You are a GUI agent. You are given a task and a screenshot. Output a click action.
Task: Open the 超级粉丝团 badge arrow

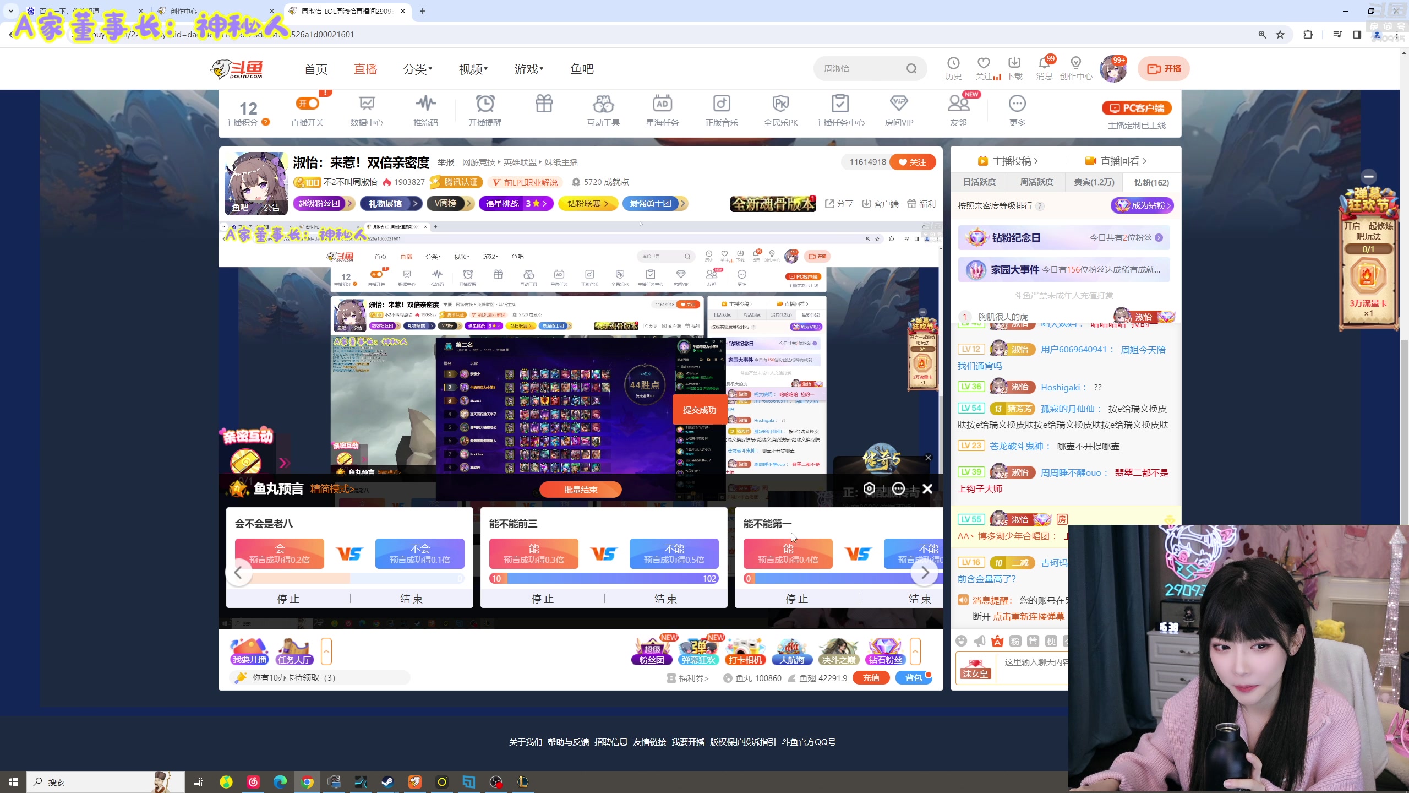point(349,204)
